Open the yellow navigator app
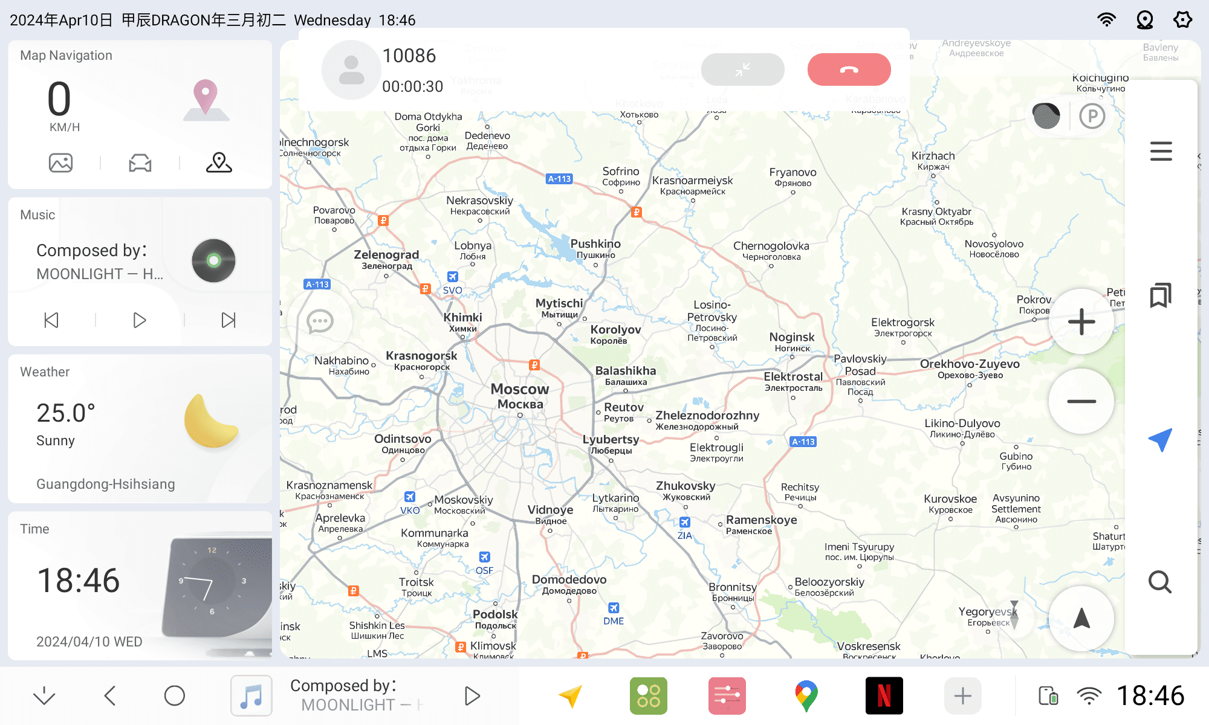Image resolution: width=1209 pixels, height=725 pixels. [x=570, y=696]
